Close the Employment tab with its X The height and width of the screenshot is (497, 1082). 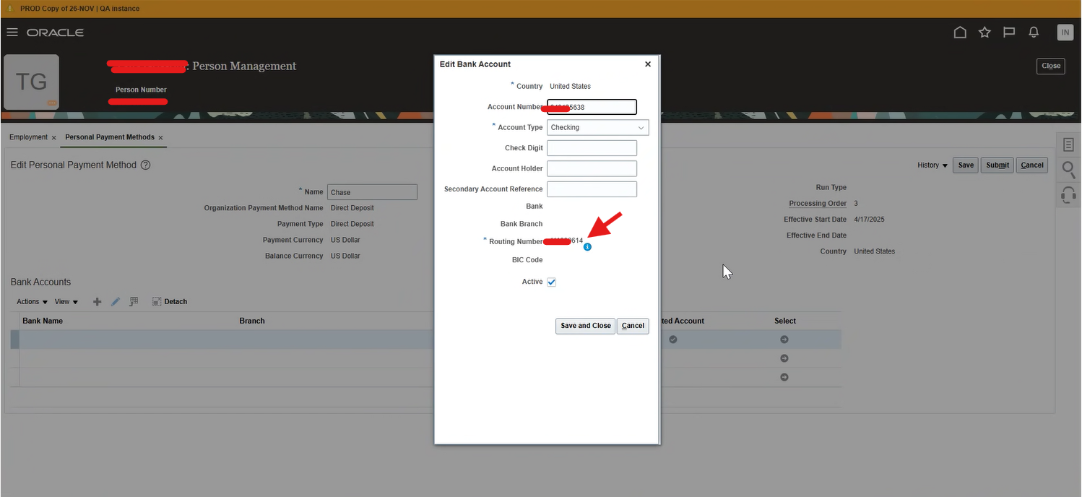click(54, 137)
